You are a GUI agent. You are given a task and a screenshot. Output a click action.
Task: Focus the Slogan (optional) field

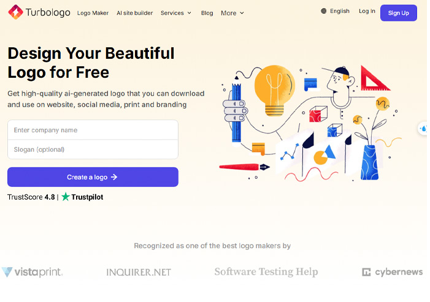click(x=93, y=149)
